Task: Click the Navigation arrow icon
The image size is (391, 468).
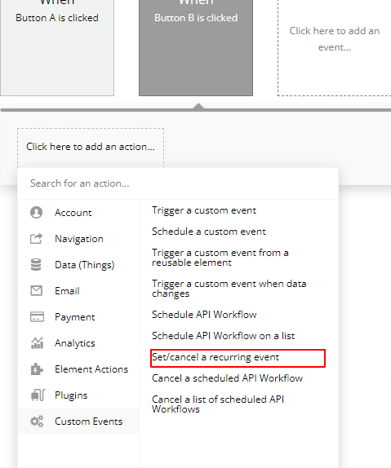Action: click(x=36, y=238)
